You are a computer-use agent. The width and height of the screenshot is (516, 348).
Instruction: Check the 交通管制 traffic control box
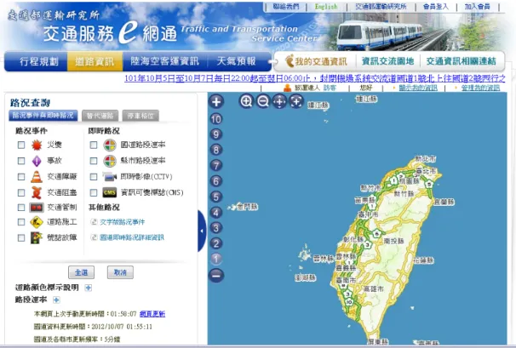point(21,208)
